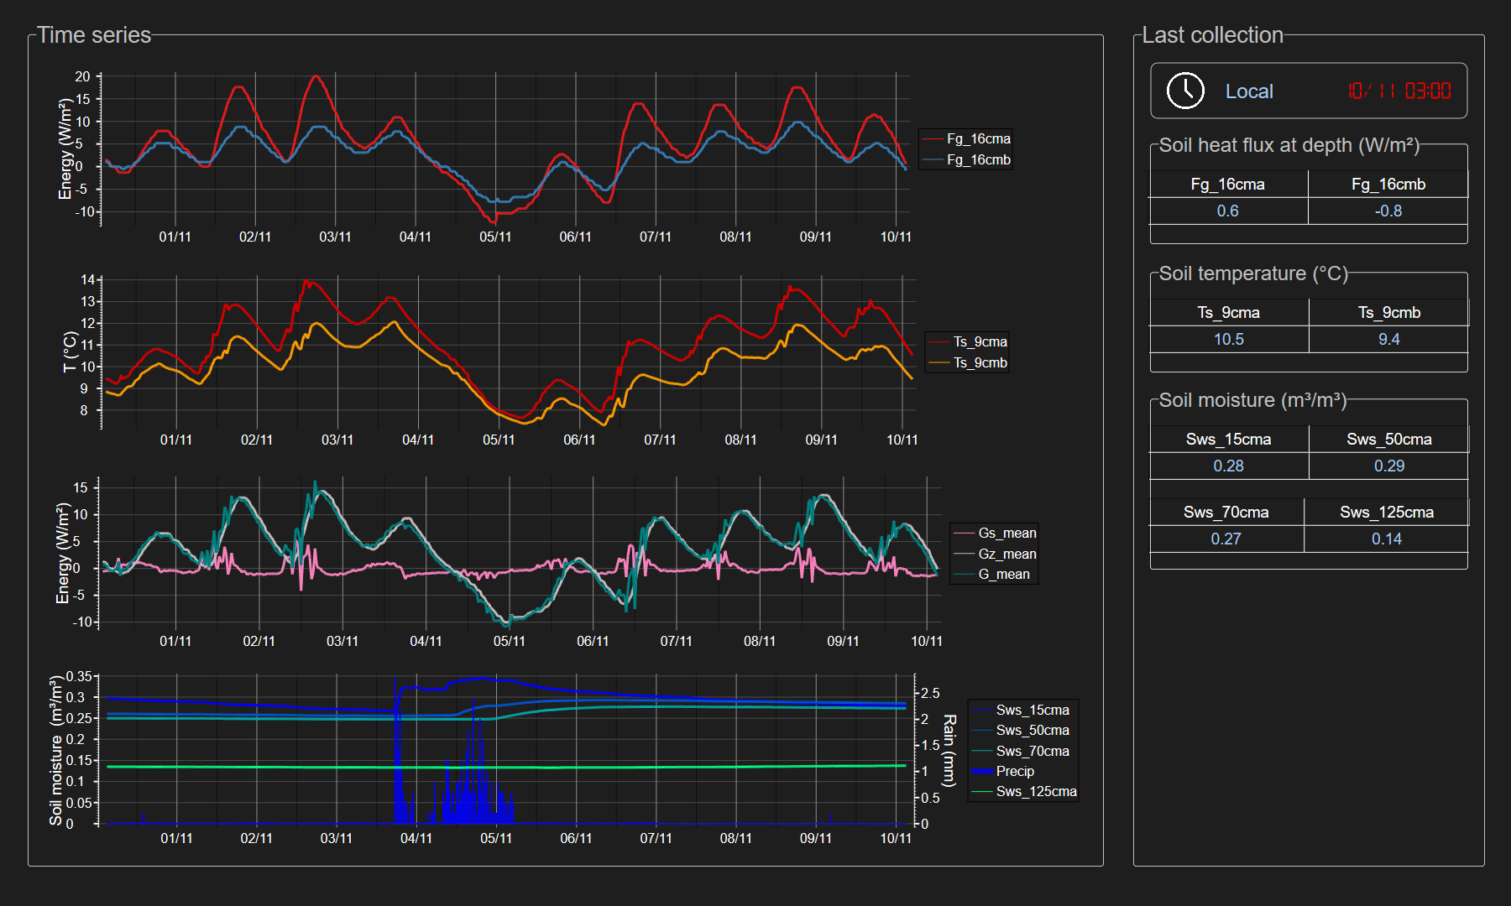Toggle Ts_9cma legend entry in temperature chart

[x=980, y=342]
